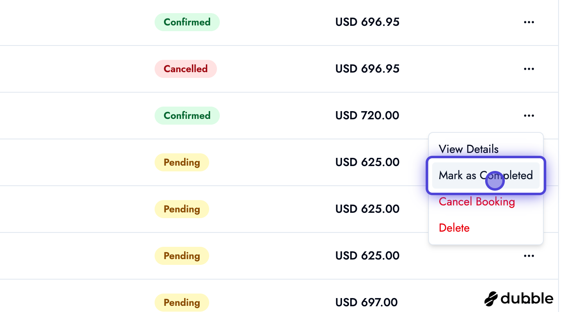This screenshot has width=561, height=312.
Task: Click the first Pending status badge
Action: 182,162
